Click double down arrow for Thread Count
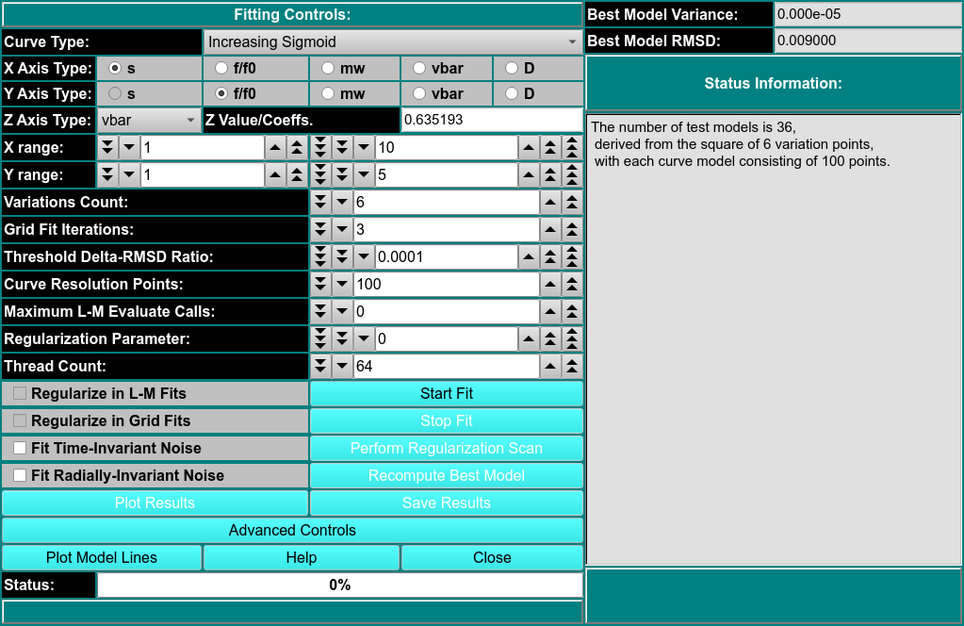Viewport: 964px width, 626px height. pyautogui.click(x=320, y=366)
